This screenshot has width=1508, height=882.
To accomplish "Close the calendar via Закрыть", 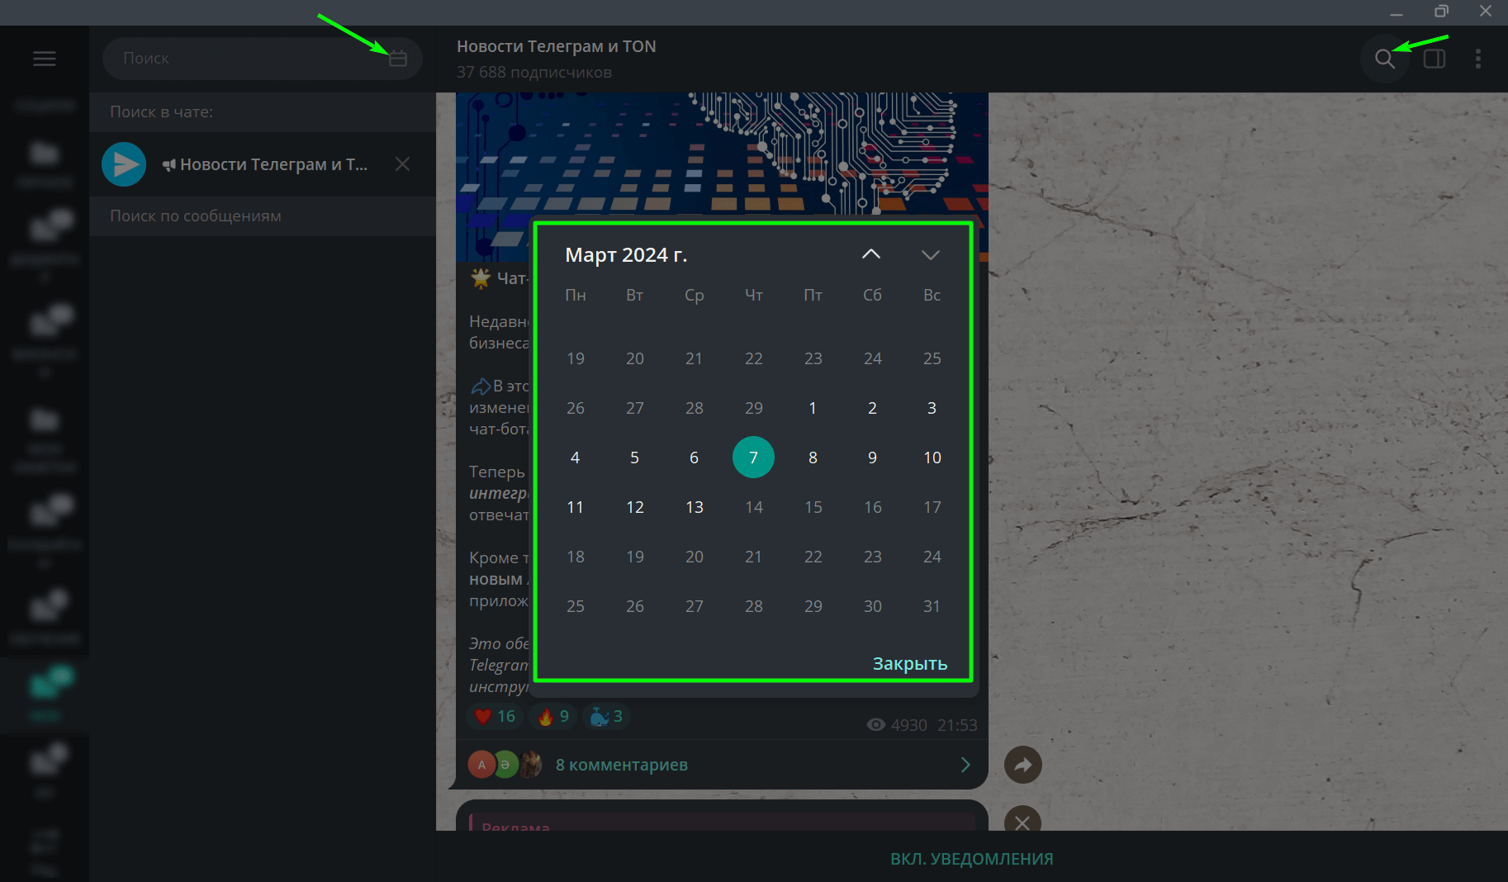I will tap(910, 664).
